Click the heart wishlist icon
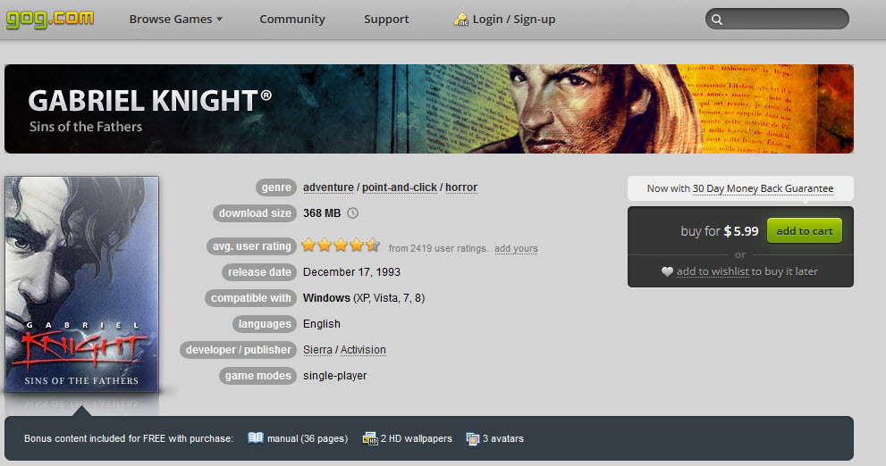The width and height of the screenshot is (886, 466). pyautogui.click(x=667, y=271)
